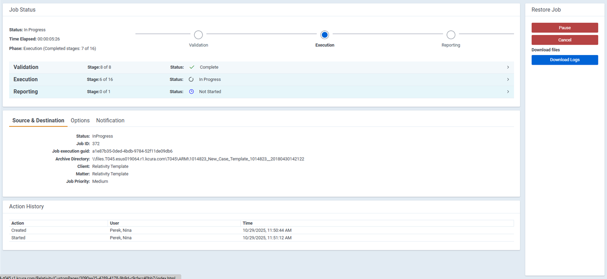Select the Validation milestone circle on the progress tracker
The width and height of the screenshot is (607, 279).
click(198, 35)
